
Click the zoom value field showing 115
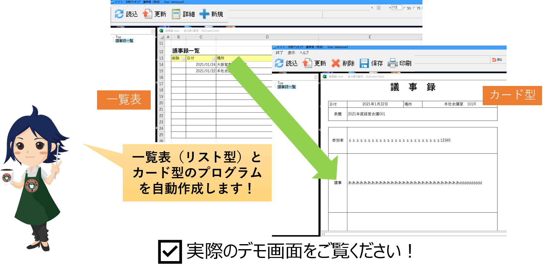[396, 8]
